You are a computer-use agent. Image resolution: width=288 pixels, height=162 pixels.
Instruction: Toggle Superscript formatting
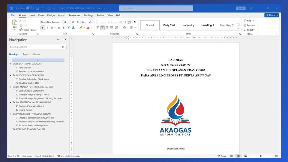68,28
